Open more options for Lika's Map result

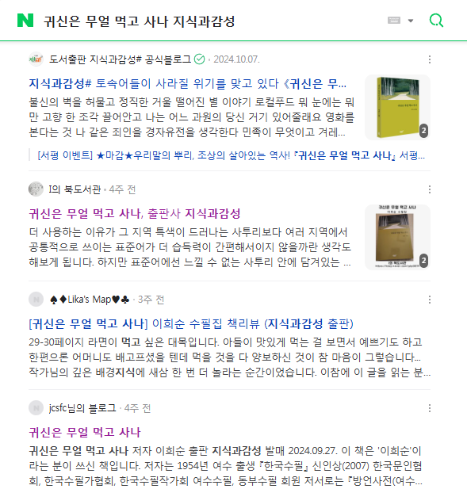[430, 300]
